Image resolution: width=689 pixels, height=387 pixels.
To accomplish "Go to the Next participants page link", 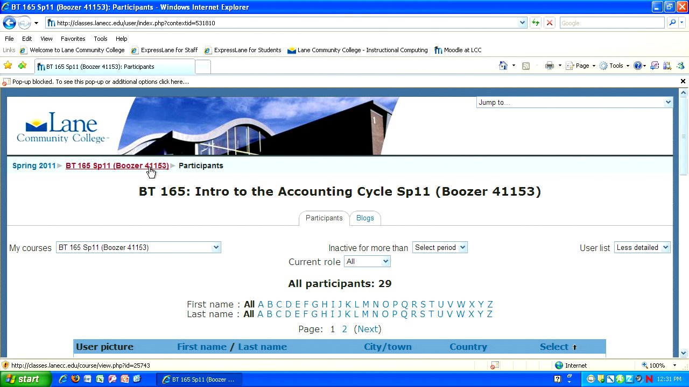I will point(368,329).
